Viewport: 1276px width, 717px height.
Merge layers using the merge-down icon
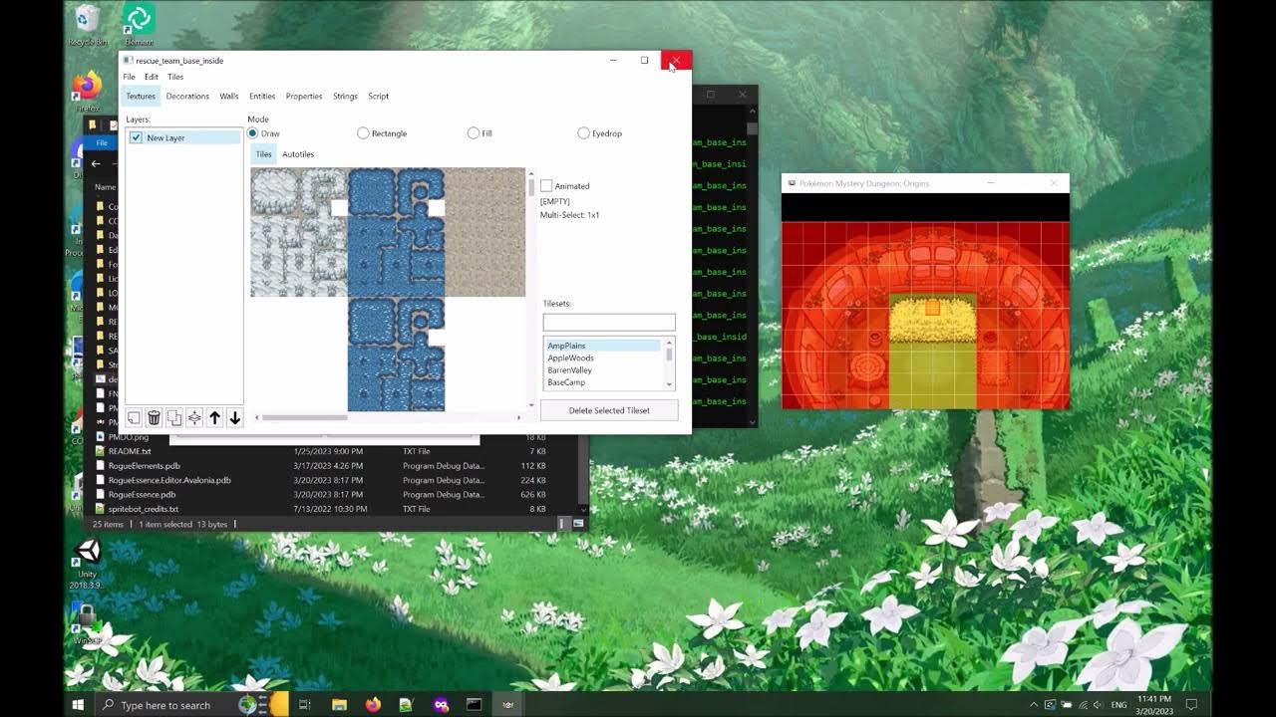coord(194,418)
